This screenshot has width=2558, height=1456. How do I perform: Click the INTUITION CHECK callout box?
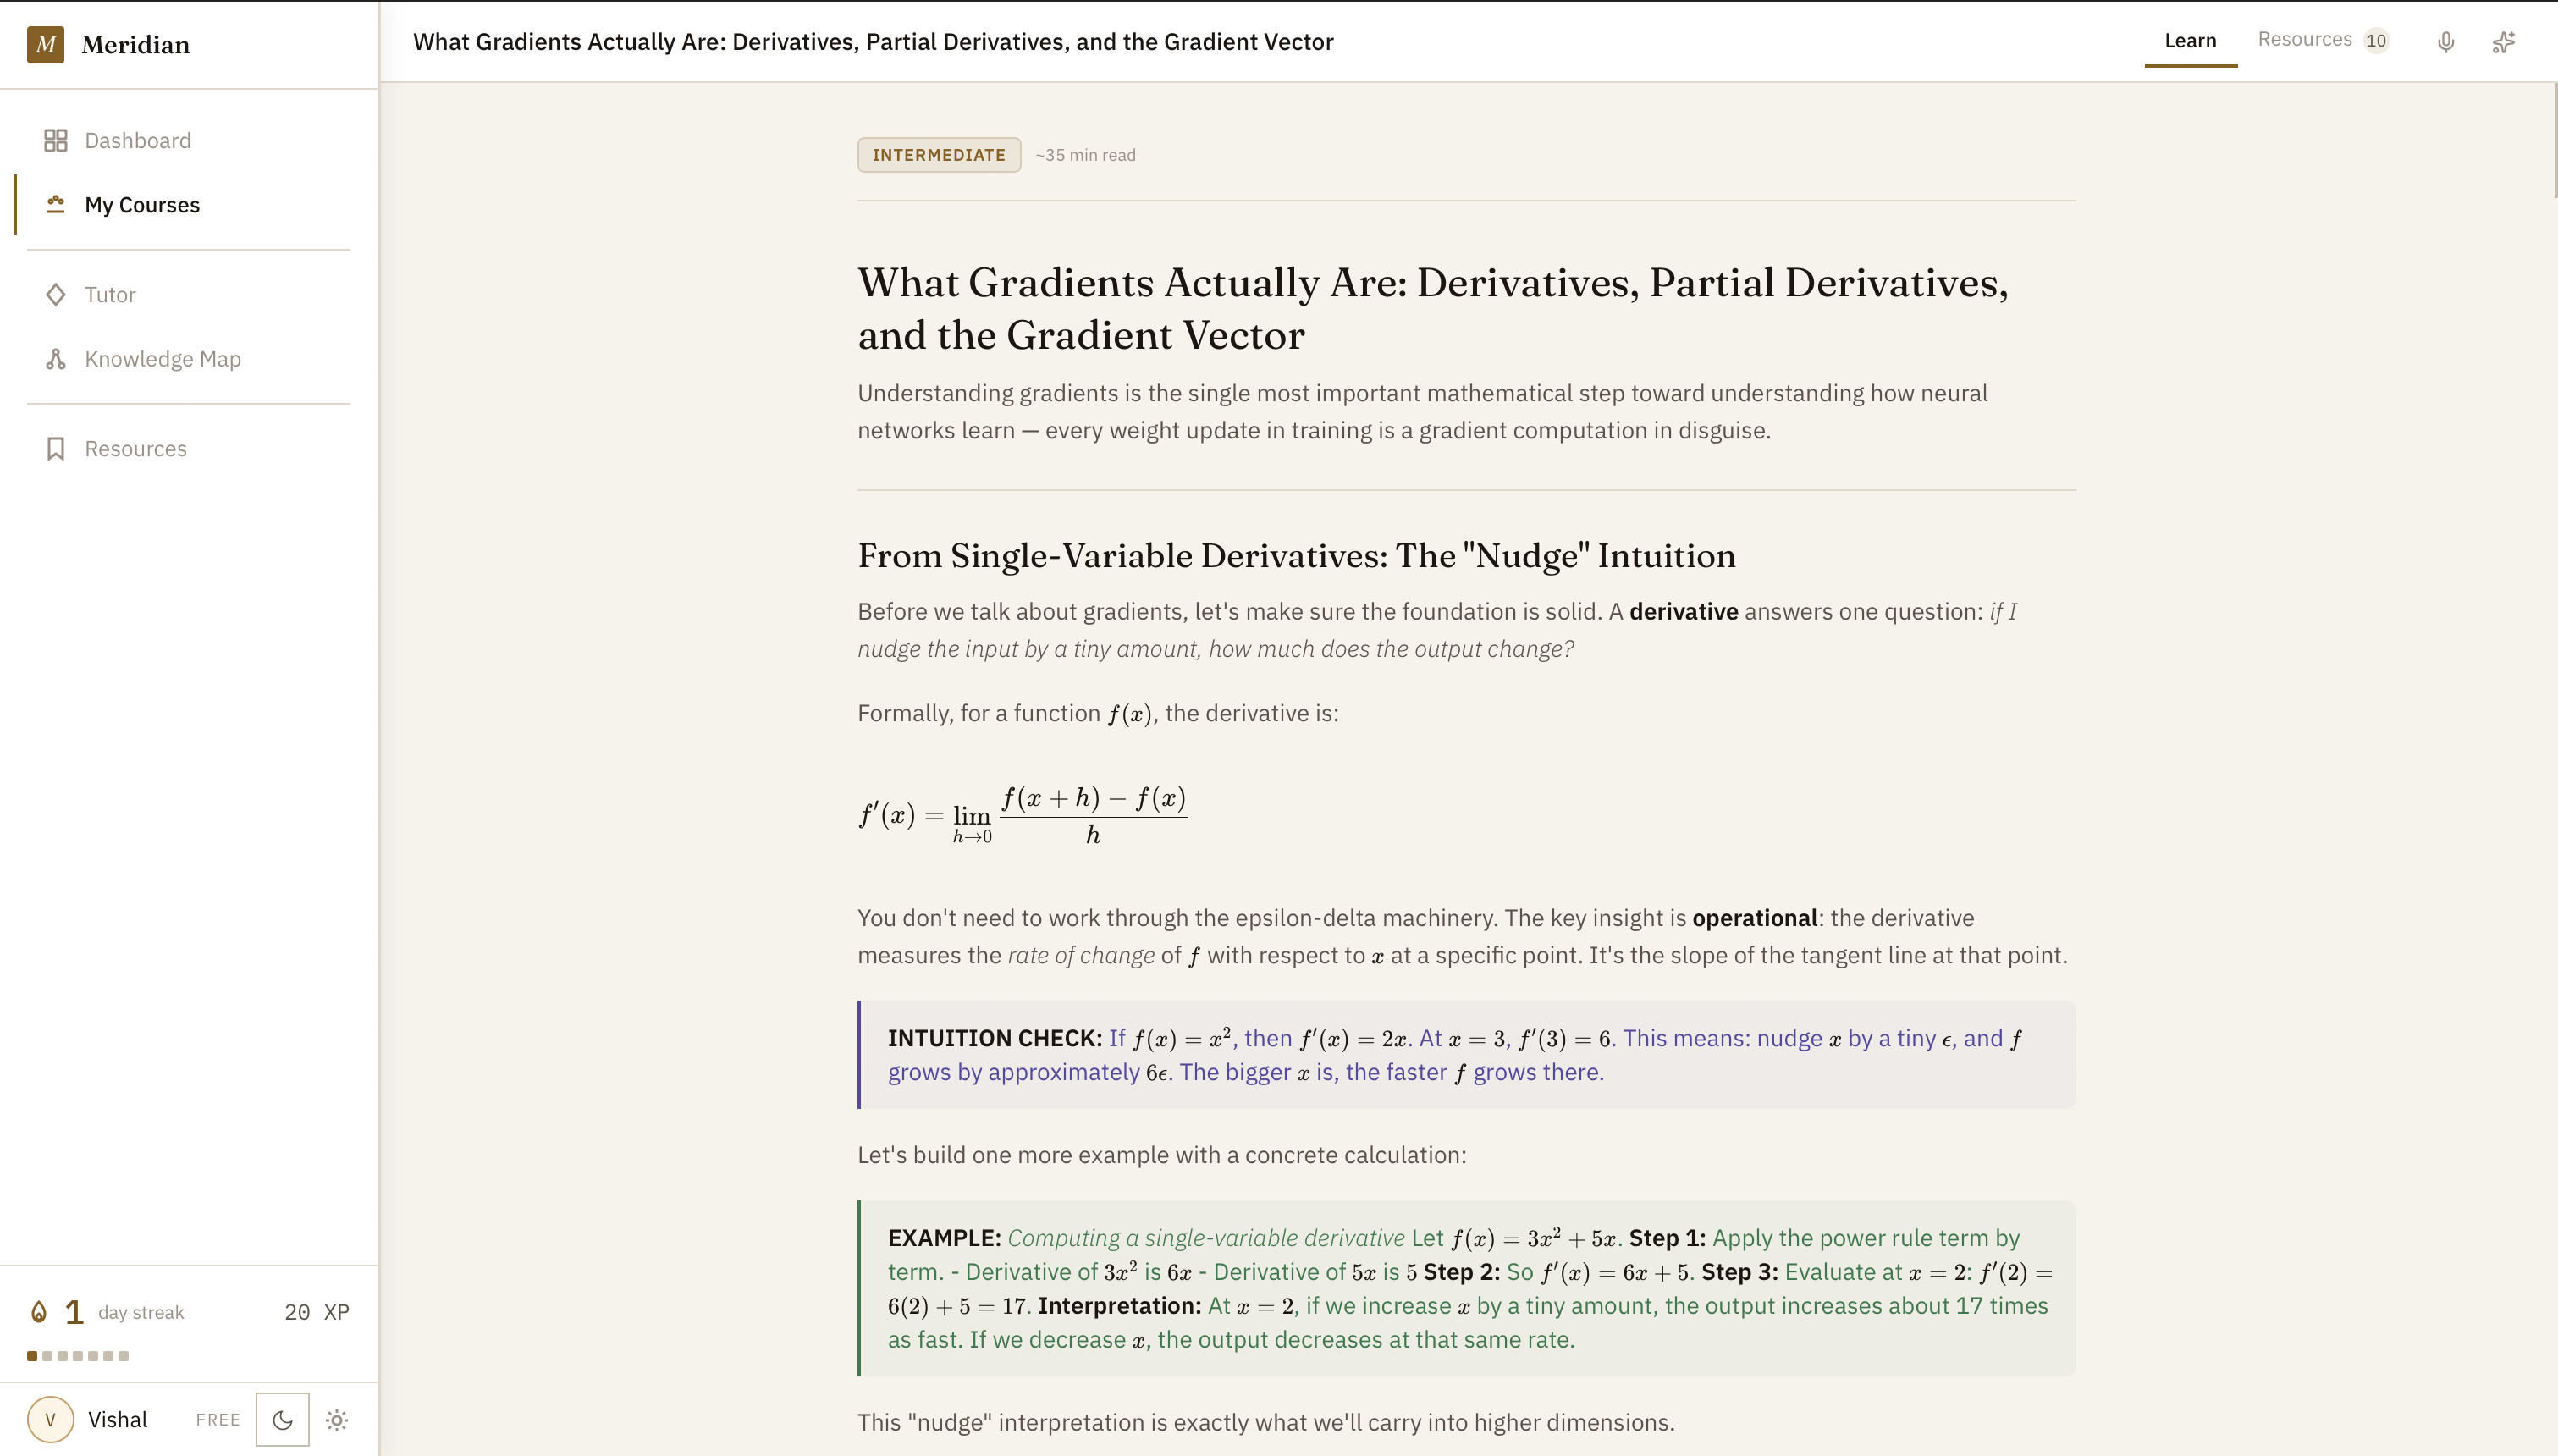(x=1466, y=1055)
